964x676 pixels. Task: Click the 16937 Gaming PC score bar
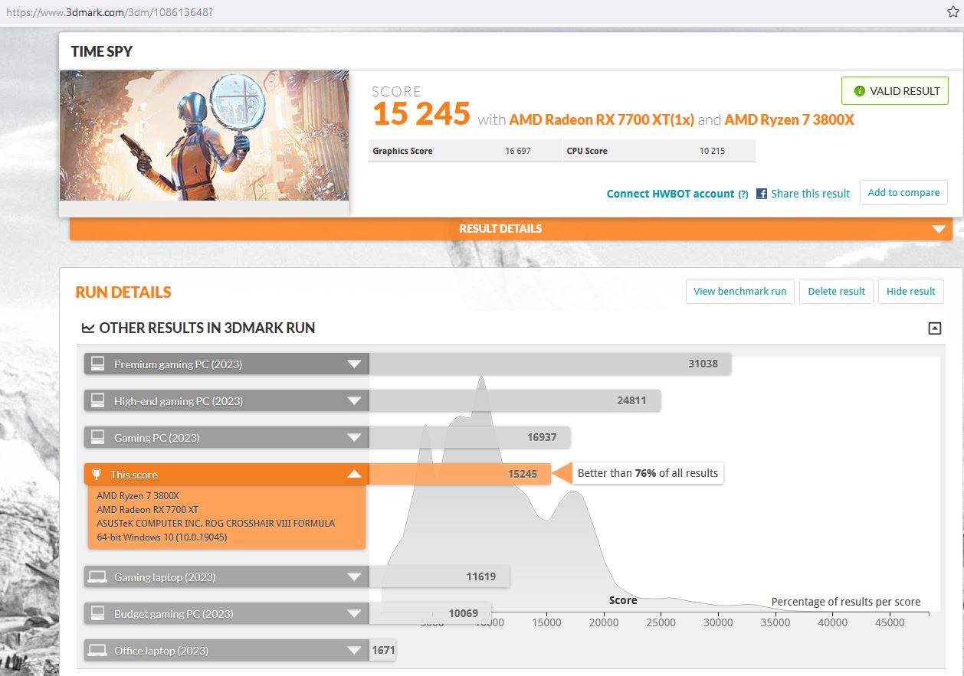click(x=470, y=437)
